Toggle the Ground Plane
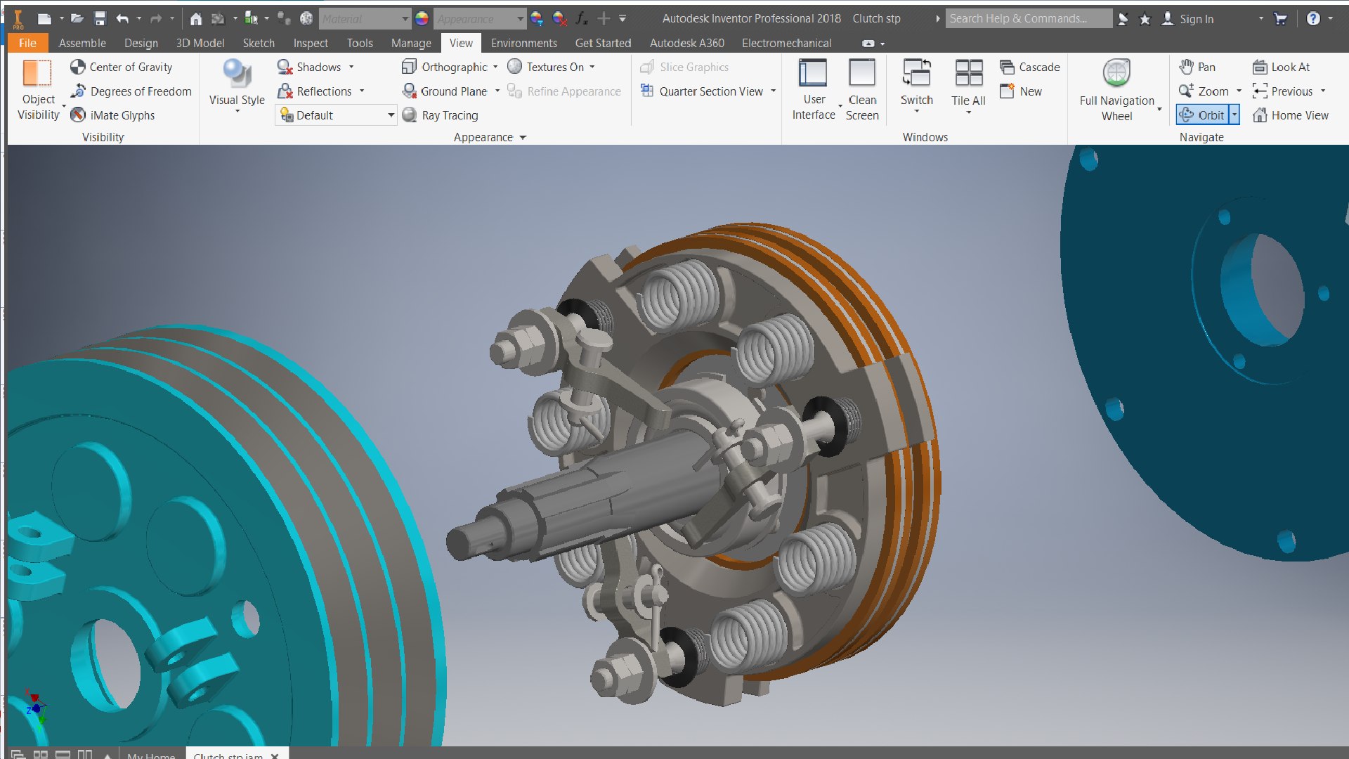Viewport: 1349px width, 759px height. pos(445,91)
